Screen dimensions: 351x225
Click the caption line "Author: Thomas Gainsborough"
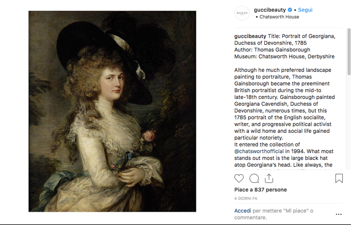pos(272,50)
